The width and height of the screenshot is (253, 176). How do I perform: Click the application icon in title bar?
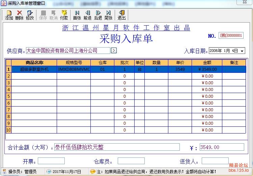(4, 3)
